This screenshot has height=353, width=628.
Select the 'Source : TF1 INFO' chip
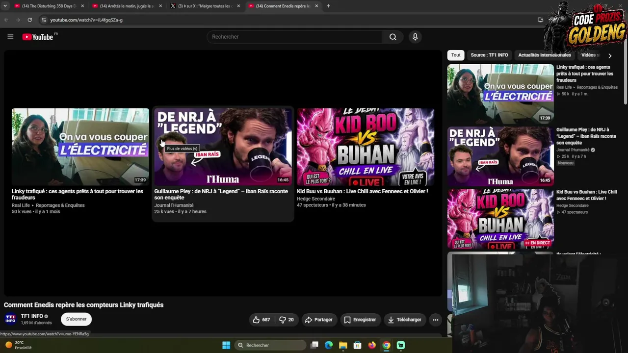tap(489, 55)
